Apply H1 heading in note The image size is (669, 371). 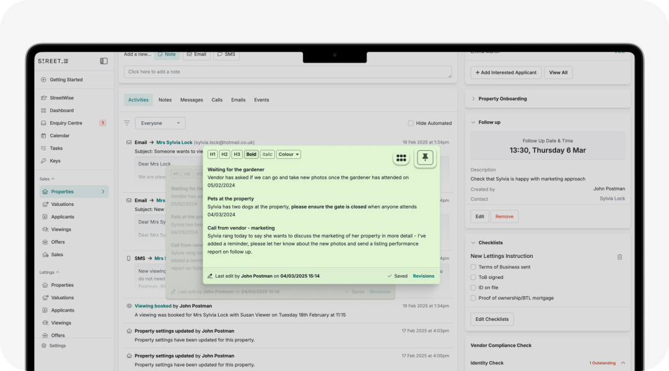[212, 155]
